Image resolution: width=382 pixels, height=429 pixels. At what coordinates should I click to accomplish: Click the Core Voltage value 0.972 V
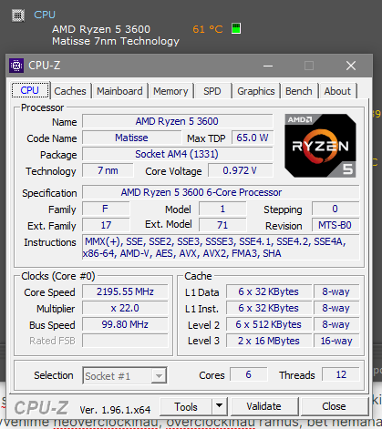click(x=241, y=170)
